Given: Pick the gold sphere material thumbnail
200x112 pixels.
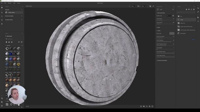Looking at the screenshot, I should tap(19, 64).
